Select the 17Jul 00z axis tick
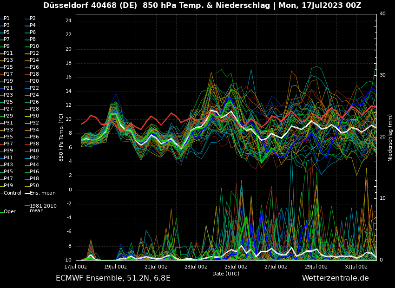 point(75,267)
